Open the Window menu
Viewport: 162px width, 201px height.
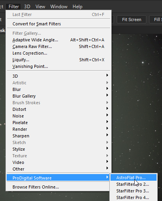tap(59, 7)
